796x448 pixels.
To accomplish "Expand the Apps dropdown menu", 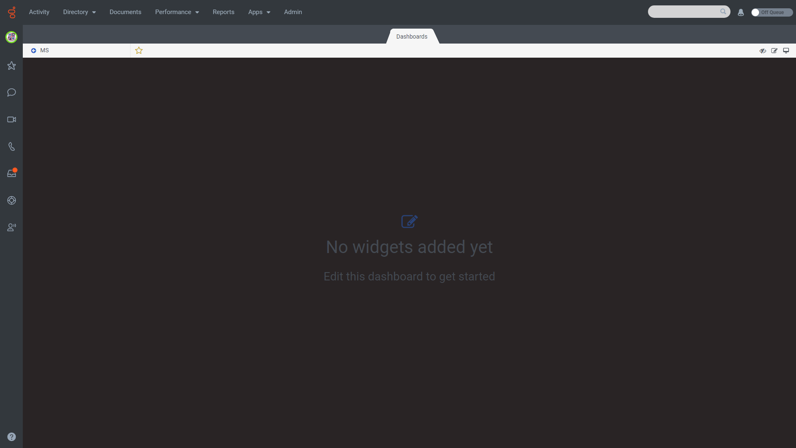I will [x=259, y=12].
